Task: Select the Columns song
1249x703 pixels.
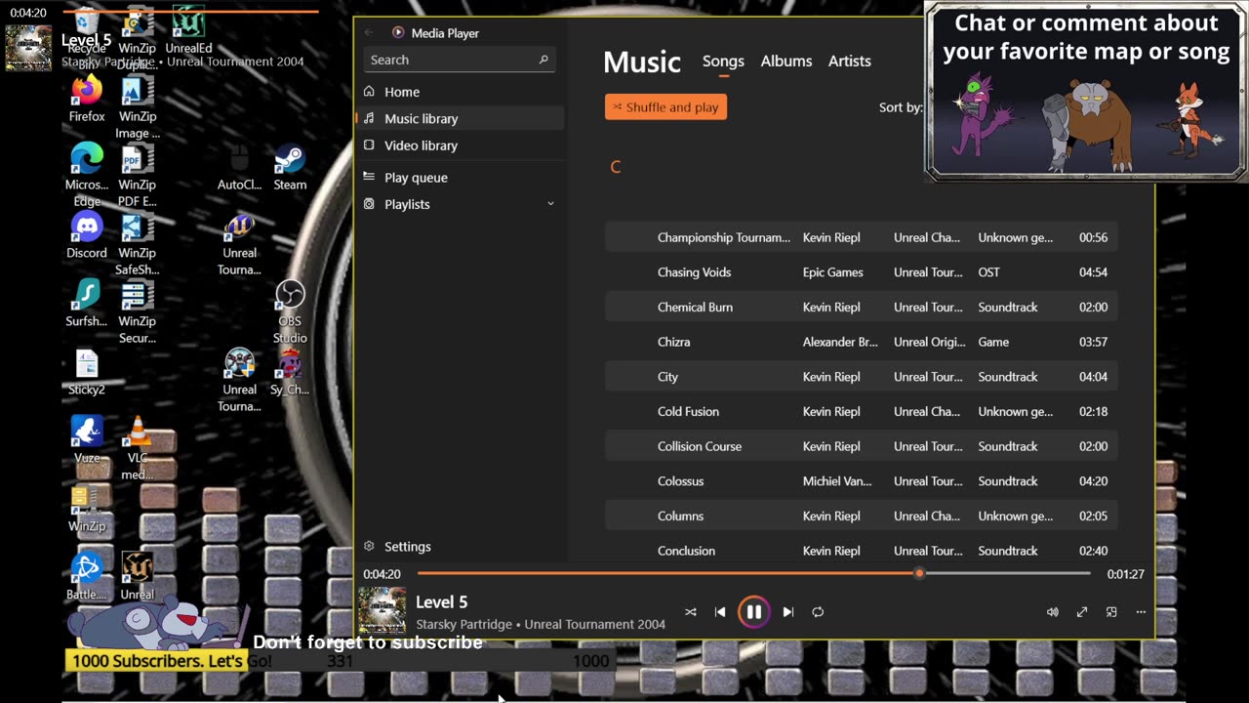Action: (861, 516)
